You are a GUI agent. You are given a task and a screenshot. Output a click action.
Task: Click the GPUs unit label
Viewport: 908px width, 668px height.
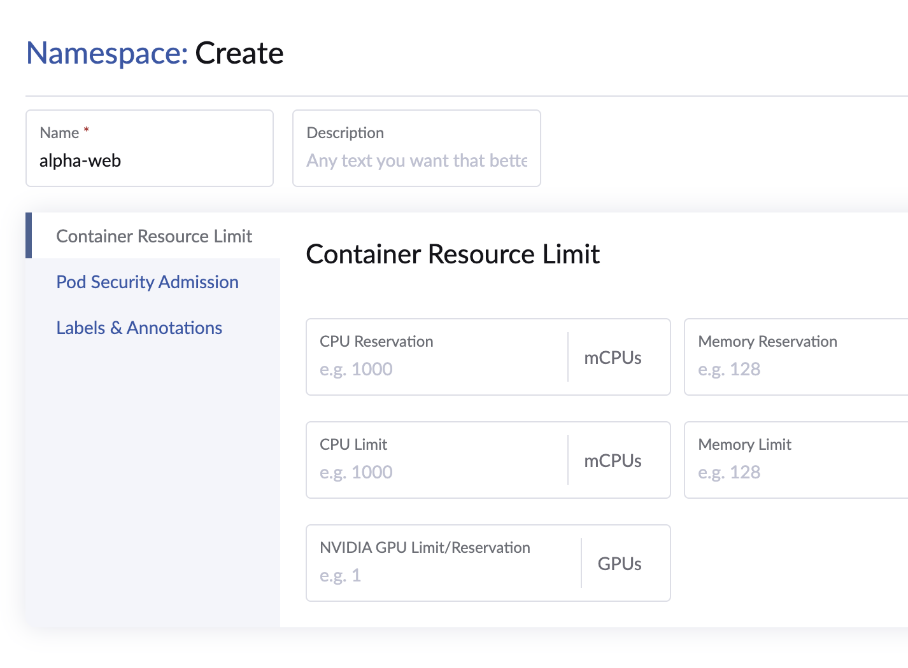(x=620, y=564)
